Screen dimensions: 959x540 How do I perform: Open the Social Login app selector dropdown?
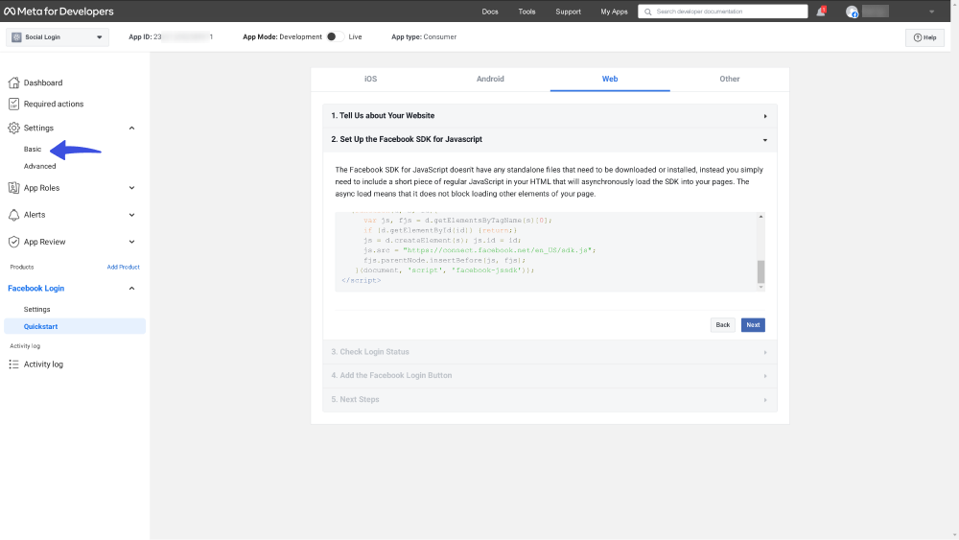click(x=58, y=37)
